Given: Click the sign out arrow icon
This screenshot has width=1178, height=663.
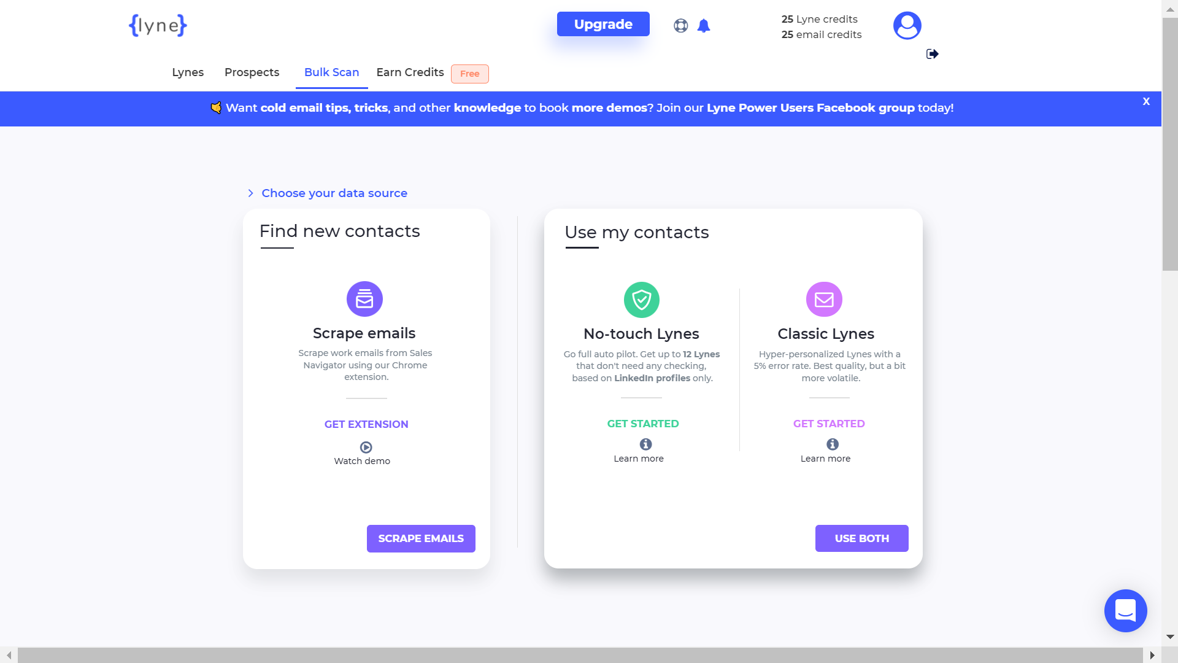Looking at the screenshot, I should (x=932, y=53).
